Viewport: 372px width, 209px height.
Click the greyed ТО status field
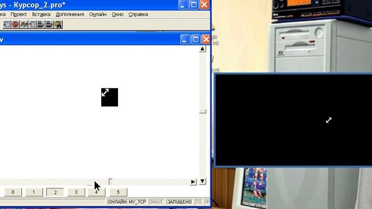(198, 202)
